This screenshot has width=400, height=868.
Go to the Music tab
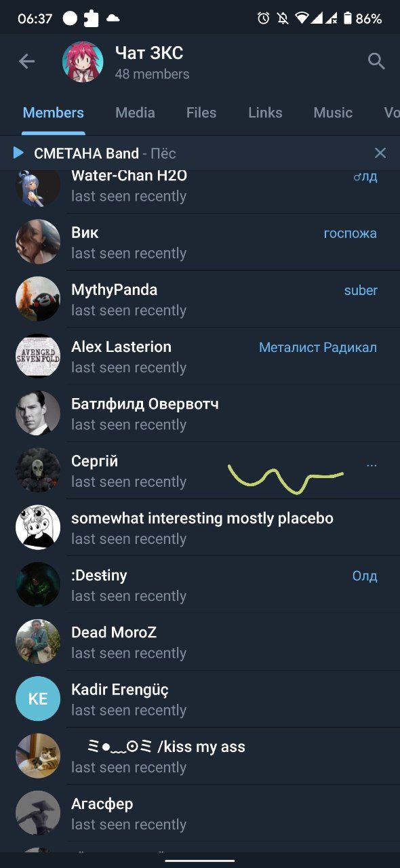(x=333, y=113)
